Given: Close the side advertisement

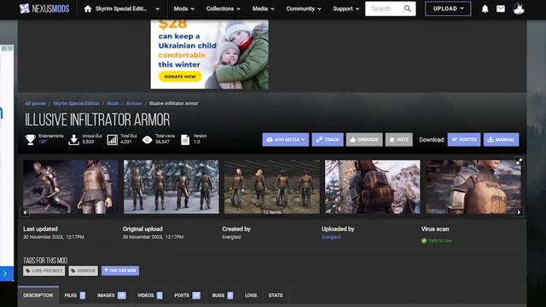Looking at the screenshot, I should tap(10, 49).
